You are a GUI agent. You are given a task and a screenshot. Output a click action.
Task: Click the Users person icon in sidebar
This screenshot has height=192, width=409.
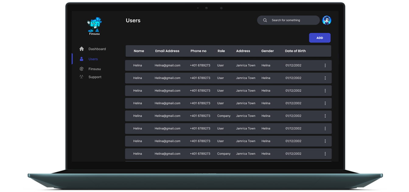[82, 59]
